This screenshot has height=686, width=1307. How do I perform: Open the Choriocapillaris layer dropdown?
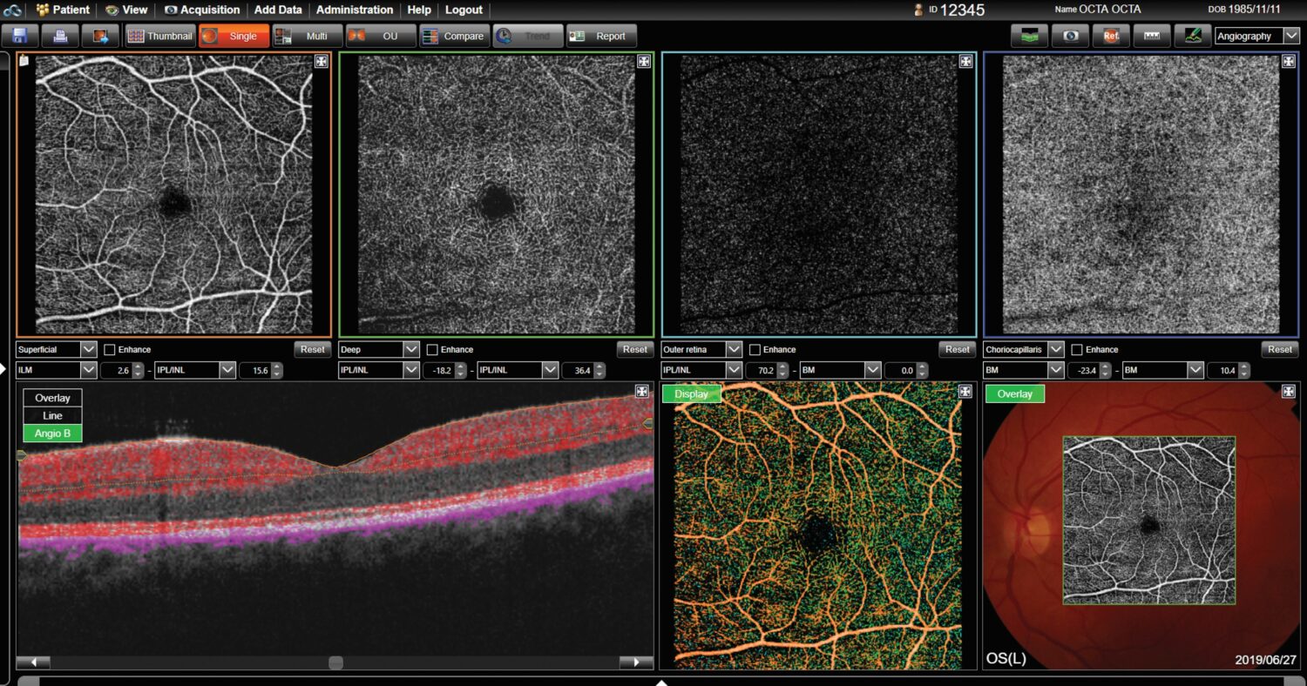click(1055, 349)
